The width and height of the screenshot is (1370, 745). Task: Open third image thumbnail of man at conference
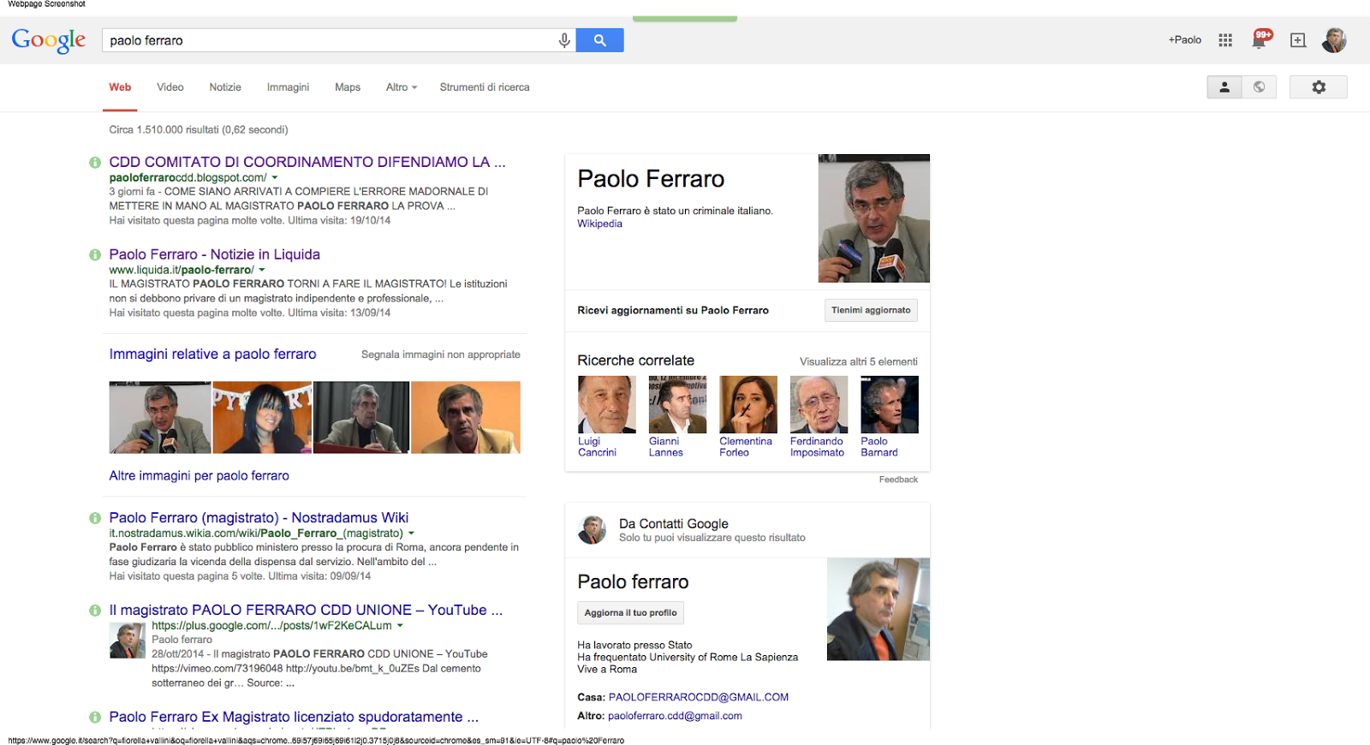click(361, 417)
